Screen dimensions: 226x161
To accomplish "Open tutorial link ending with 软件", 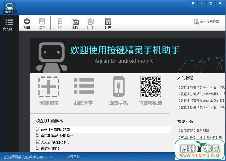I will pyautogui.click(x=201, y=101).
